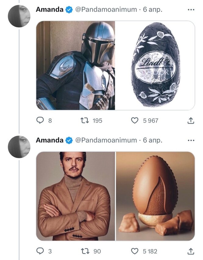Open the 6 апр timestamp of the first tweet
This screenshot has width=203, height=260.
[153, 9]
